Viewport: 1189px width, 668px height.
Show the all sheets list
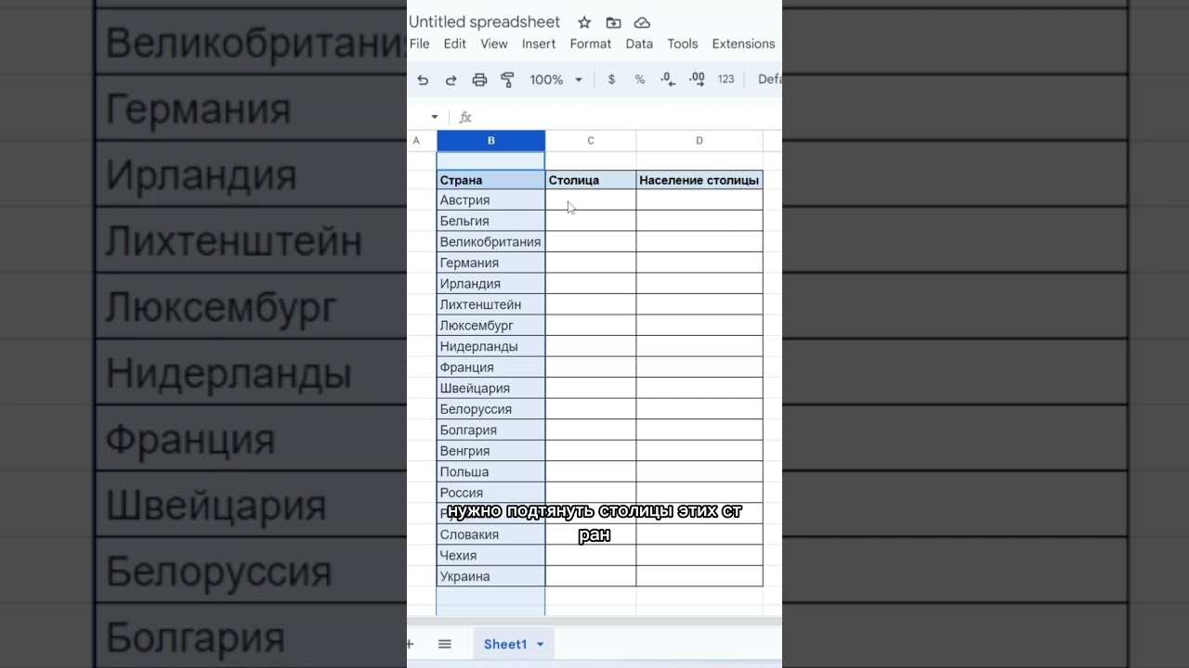pyautogui.click(x=445, y=644)
